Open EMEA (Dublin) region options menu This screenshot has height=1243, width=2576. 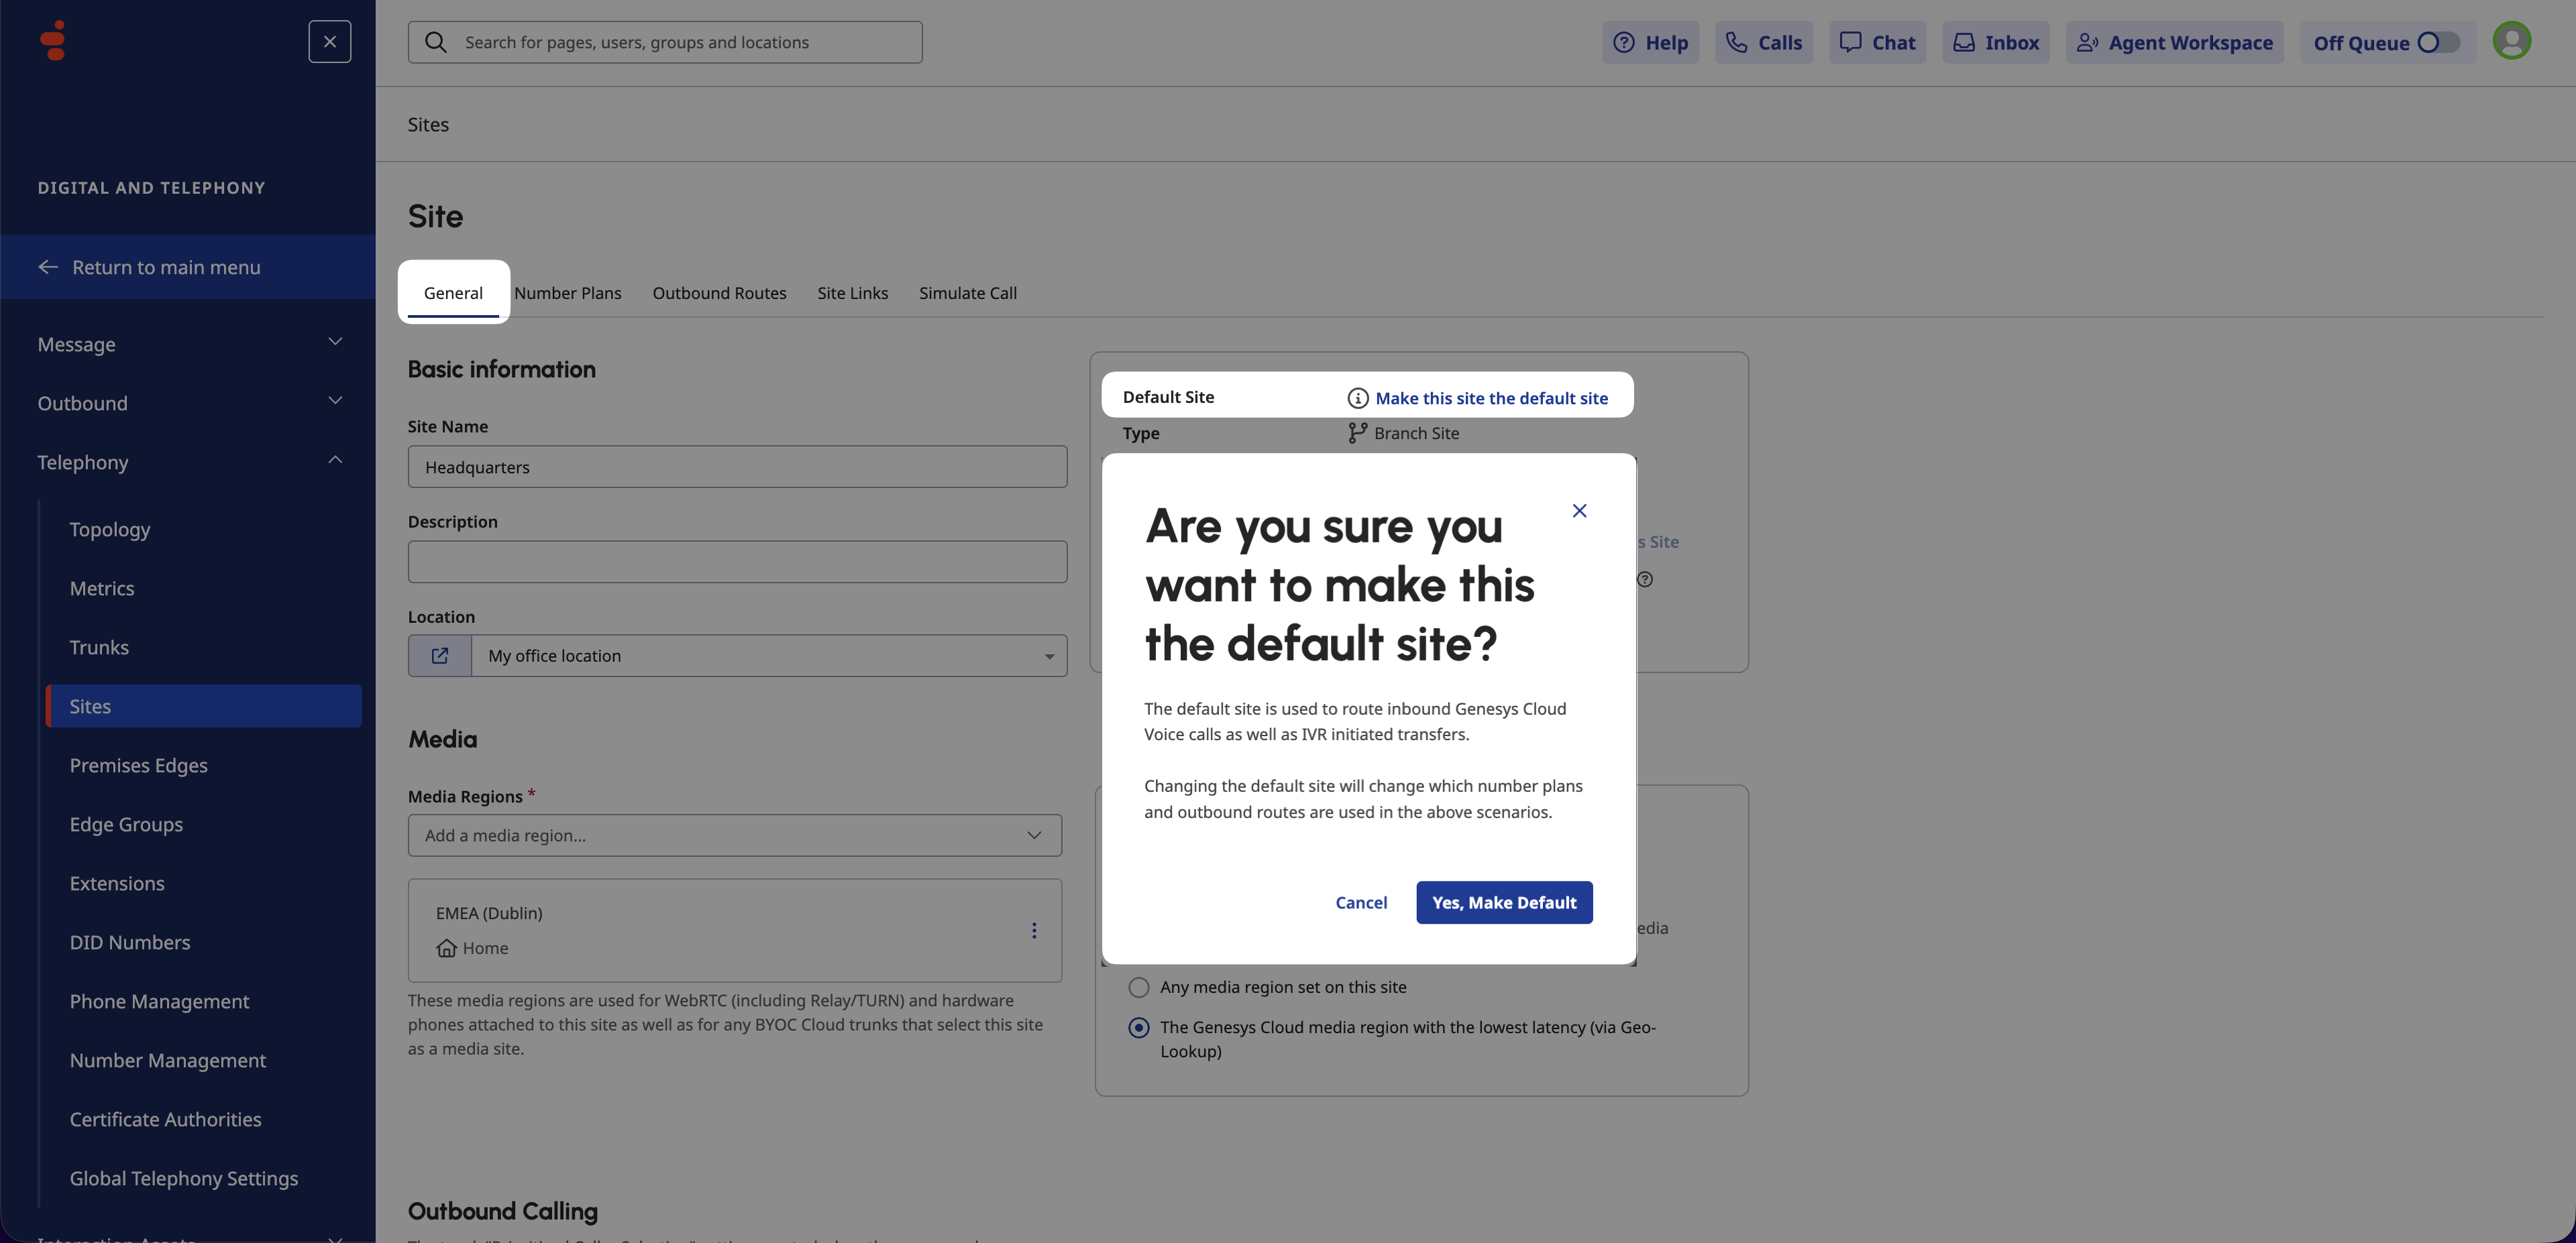coord(1034,931)
